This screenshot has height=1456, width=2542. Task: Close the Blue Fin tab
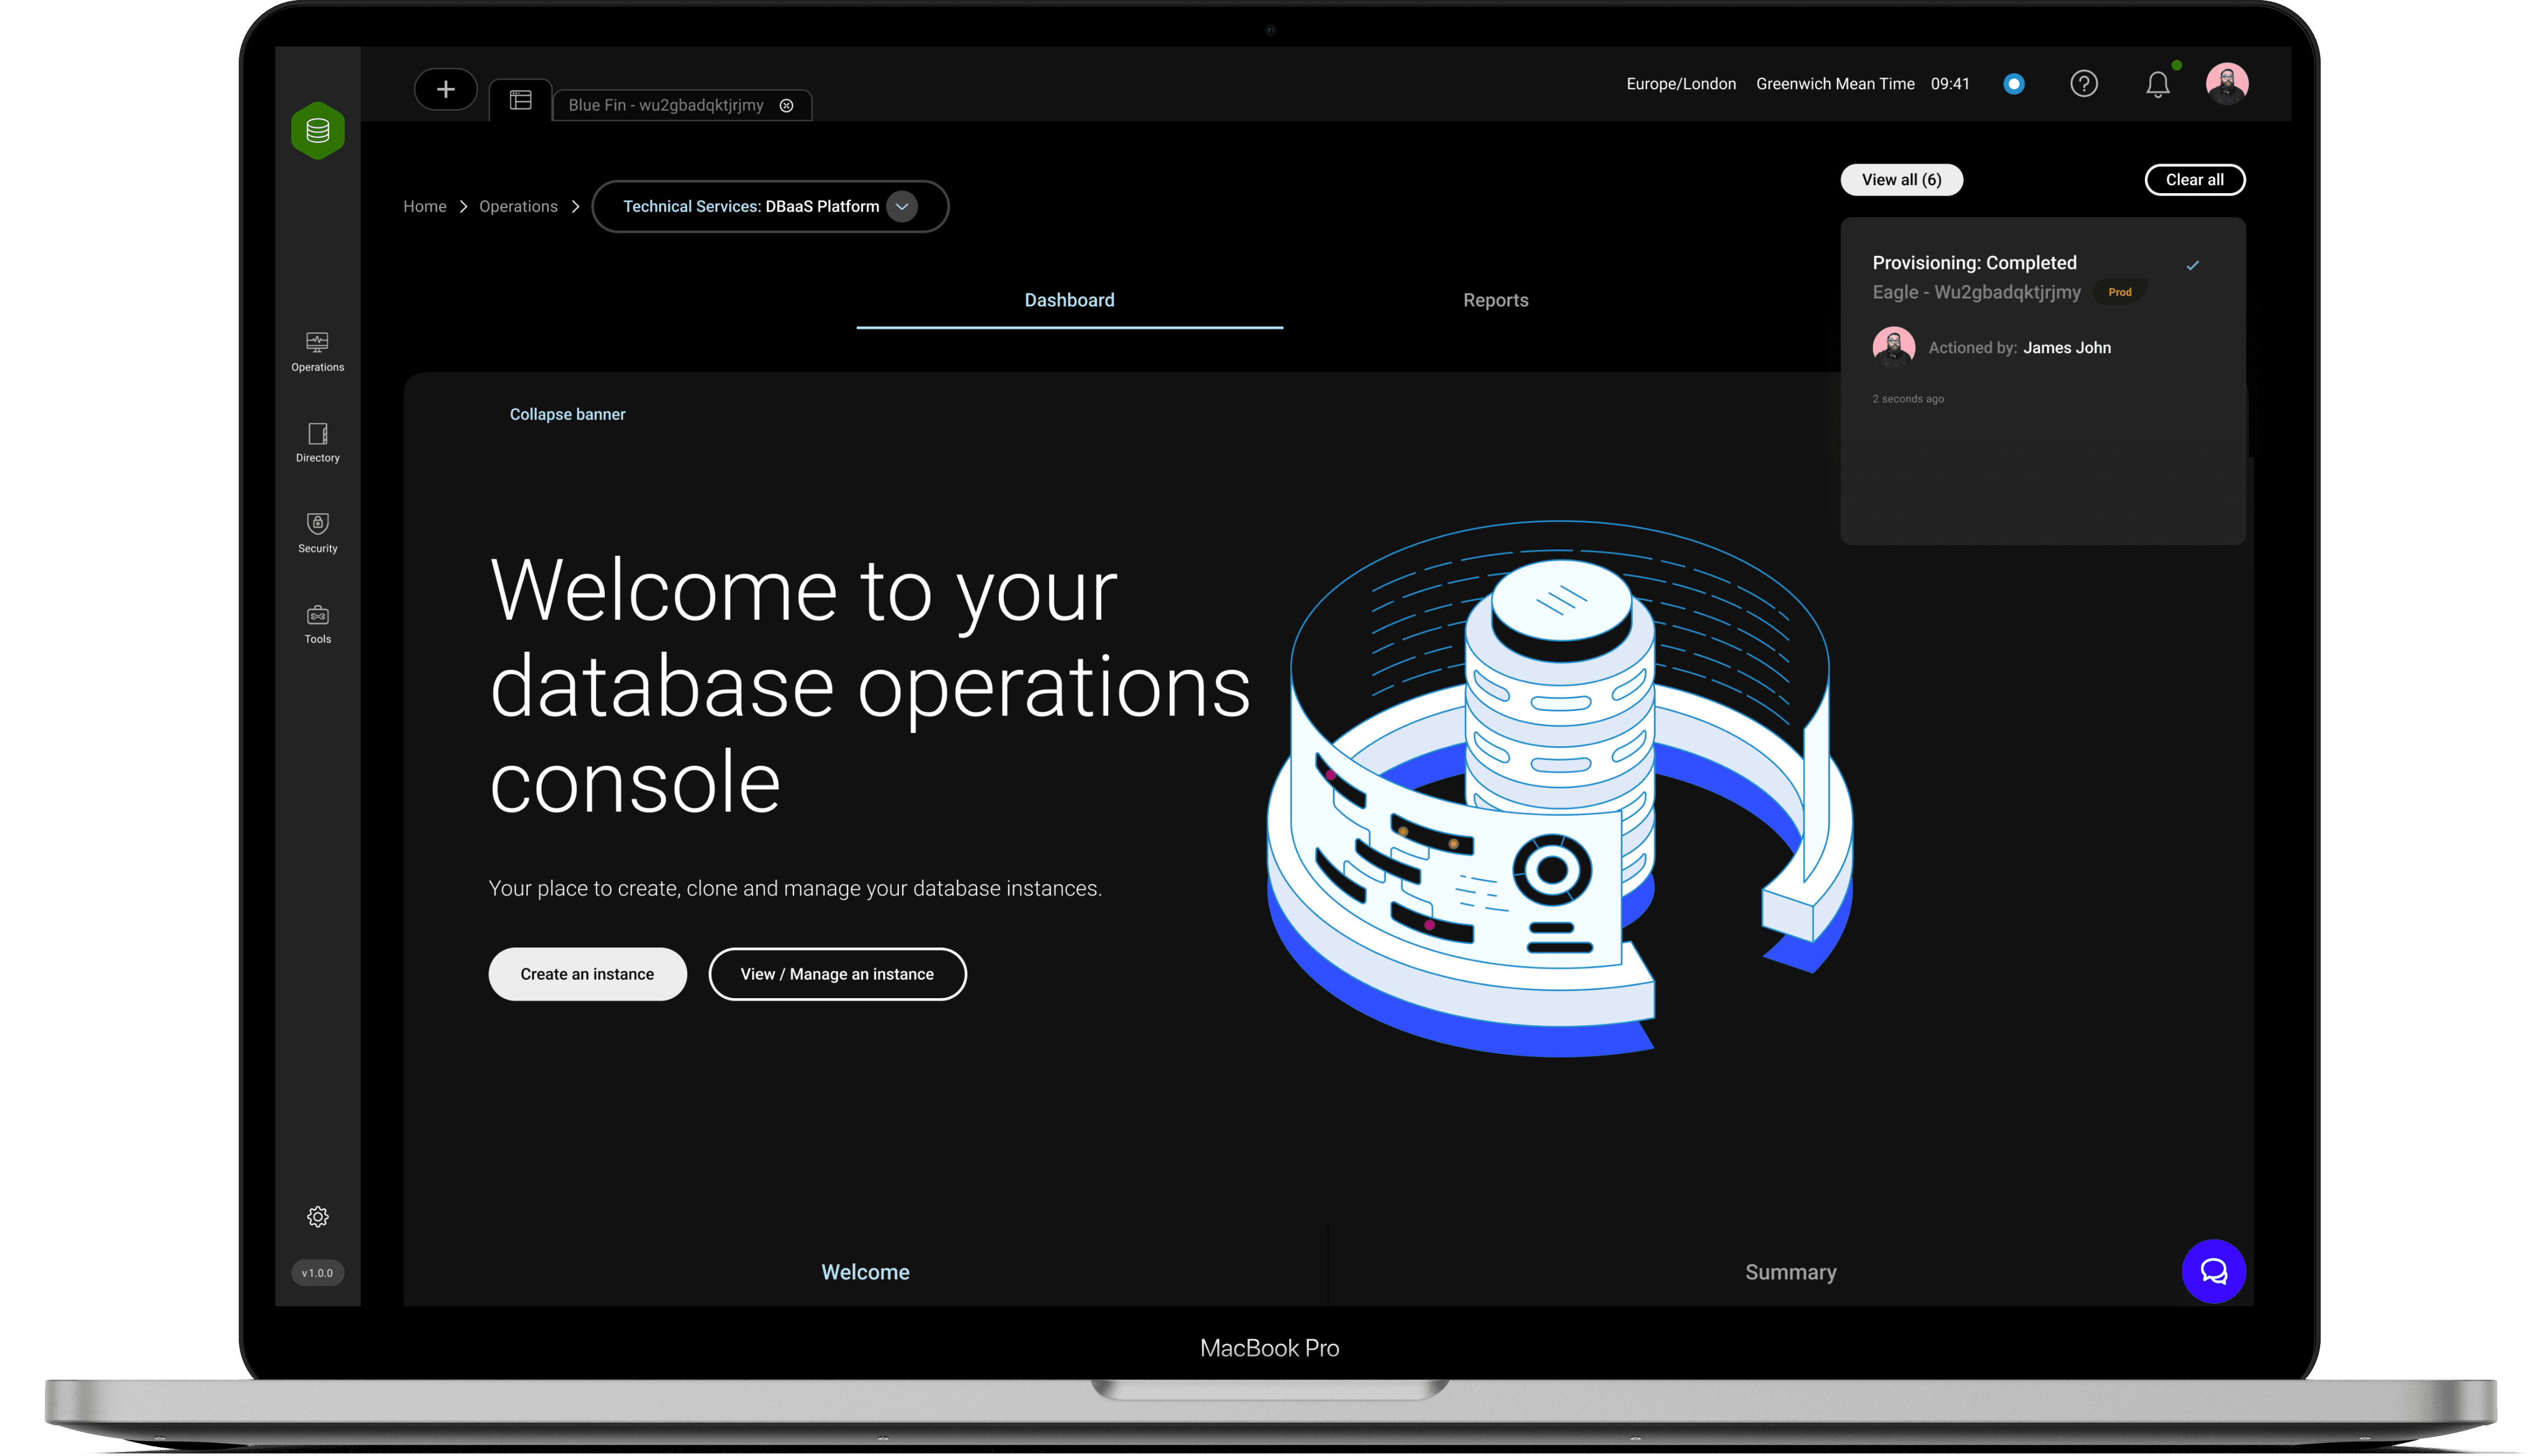786,106
